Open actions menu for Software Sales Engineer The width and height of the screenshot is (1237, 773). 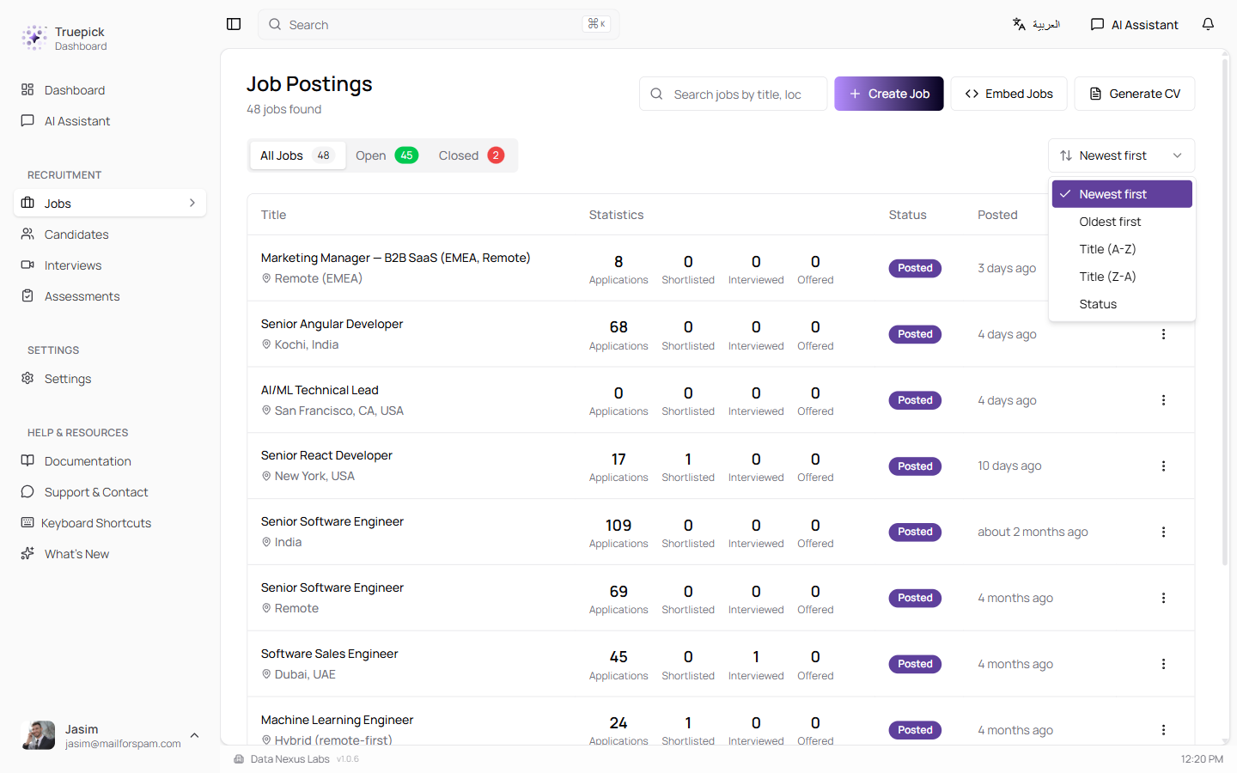pyautogui.click(x=1163, y=664)
